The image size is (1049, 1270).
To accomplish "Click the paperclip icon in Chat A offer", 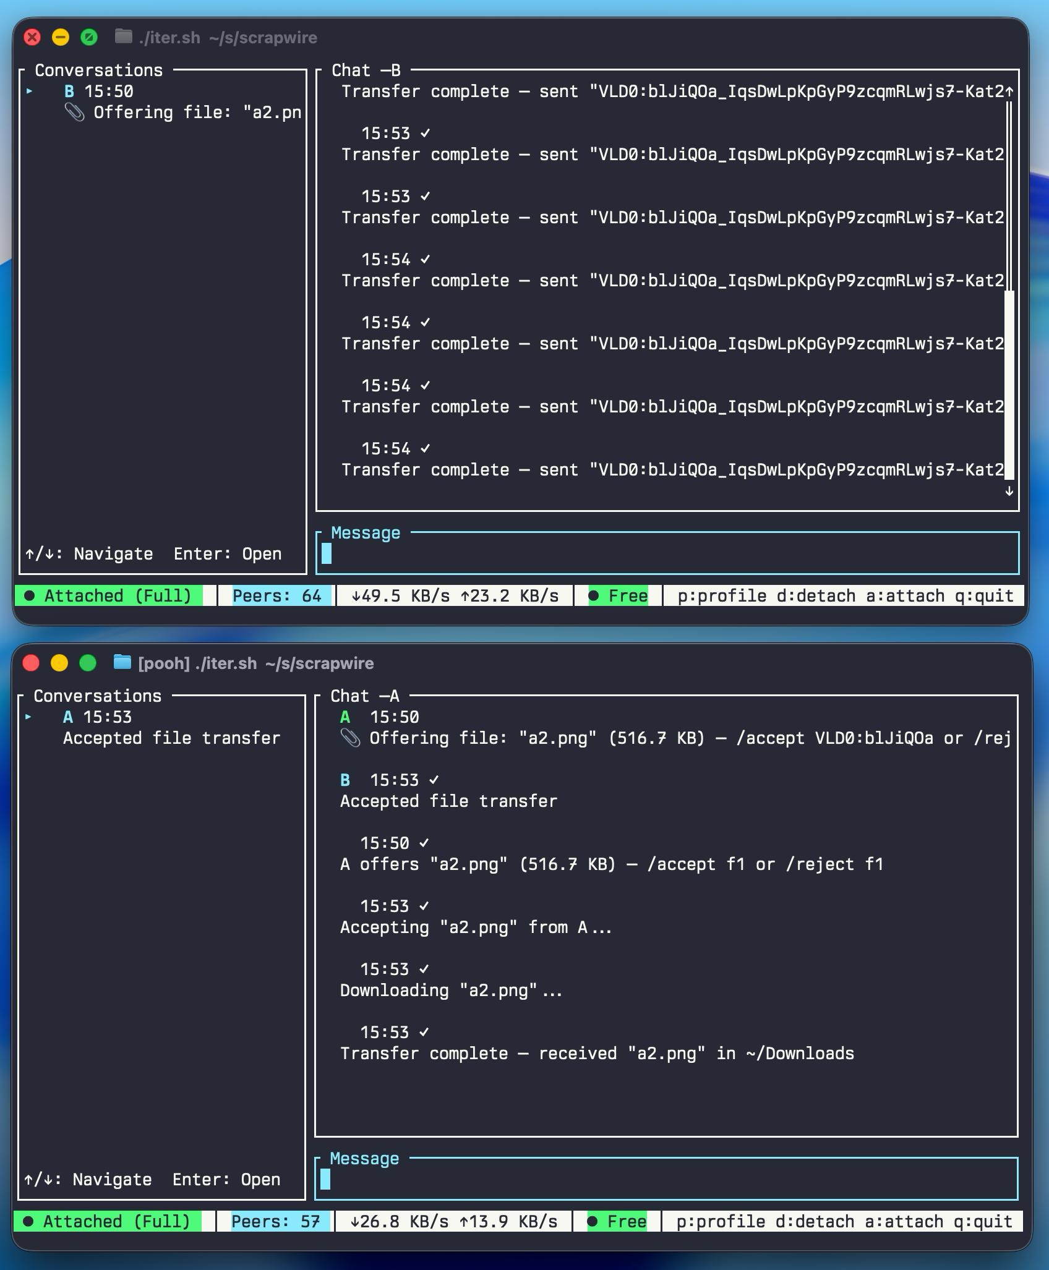I will pyautogui.click(x=350, y=738).
